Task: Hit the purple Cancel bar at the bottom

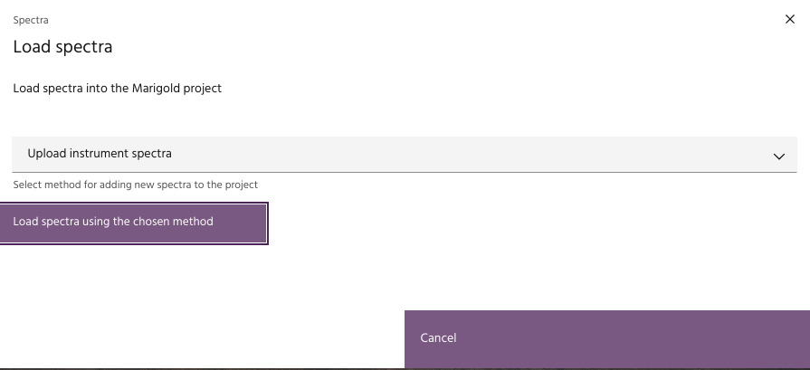Action: click(x=606, y=338)
